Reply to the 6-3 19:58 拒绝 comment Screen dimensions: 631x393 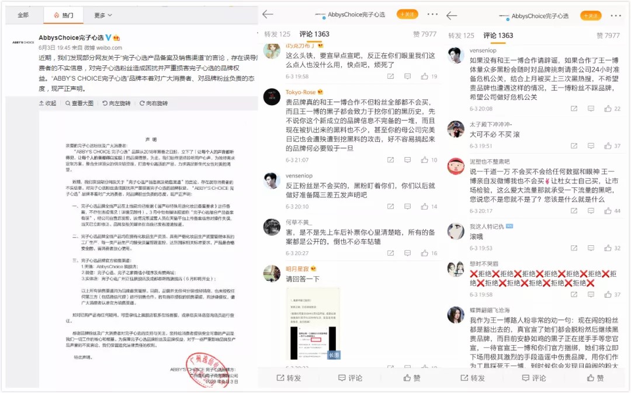(x=591, y=295)
